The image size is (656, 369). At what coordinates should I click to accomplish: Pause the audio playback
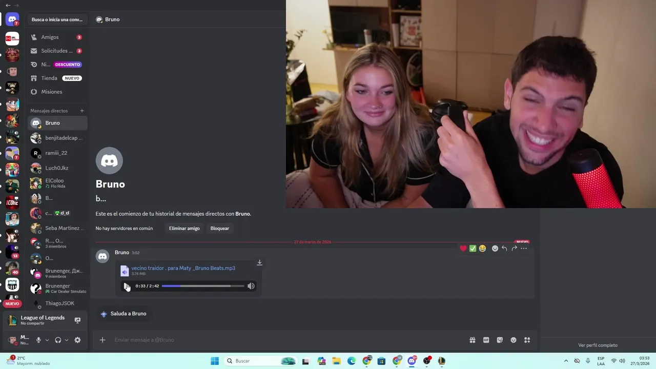(x=127, y=286)
